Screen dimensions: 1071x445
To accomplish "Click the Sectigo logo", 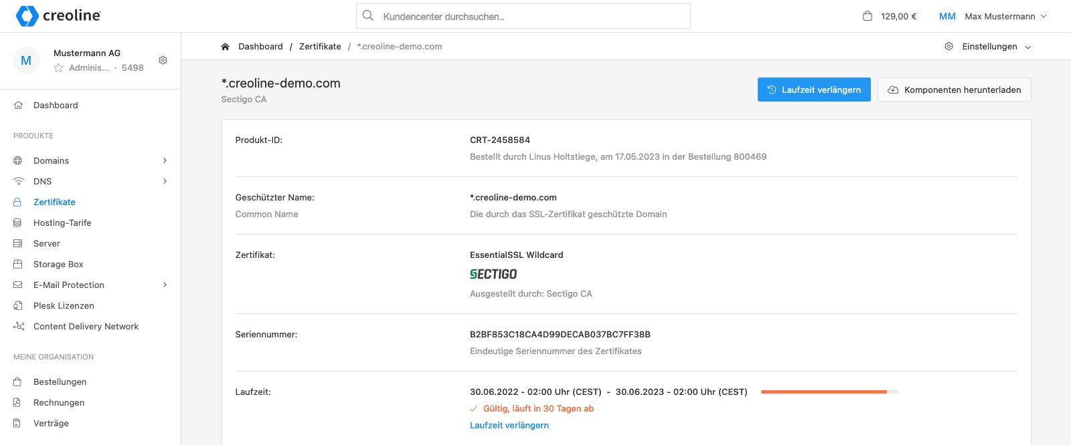I will (x=493, y=274).
